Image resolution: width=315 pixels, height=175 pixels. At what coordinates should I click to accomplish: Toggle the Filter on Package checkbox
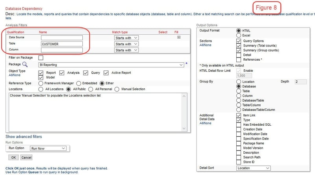pos(41,58)
